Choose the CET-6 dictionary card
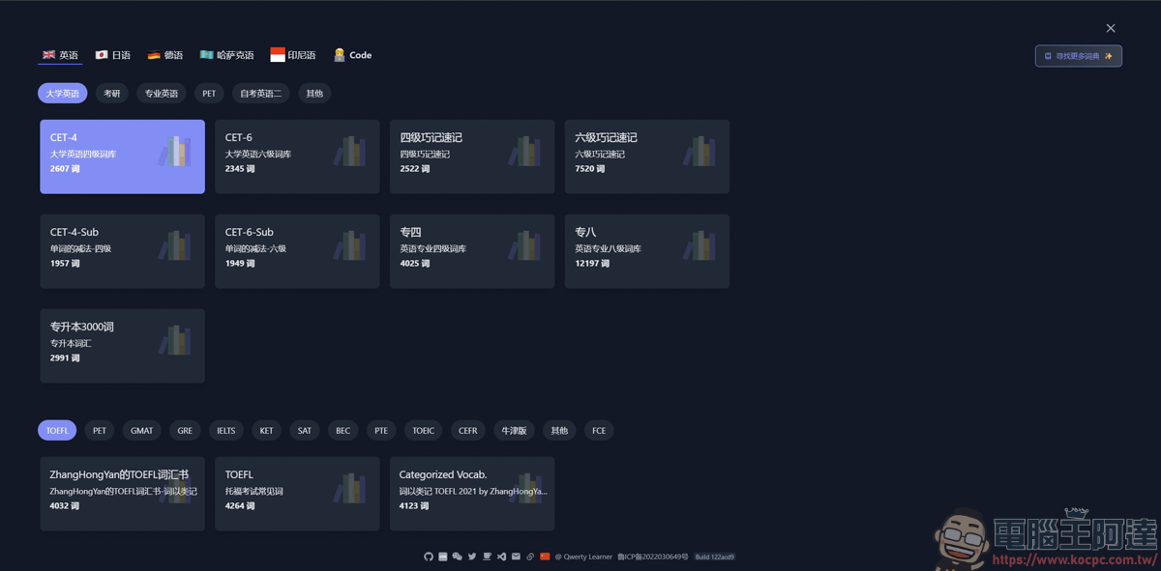Viewport: 1161px width, 571px height. (297, 157)
